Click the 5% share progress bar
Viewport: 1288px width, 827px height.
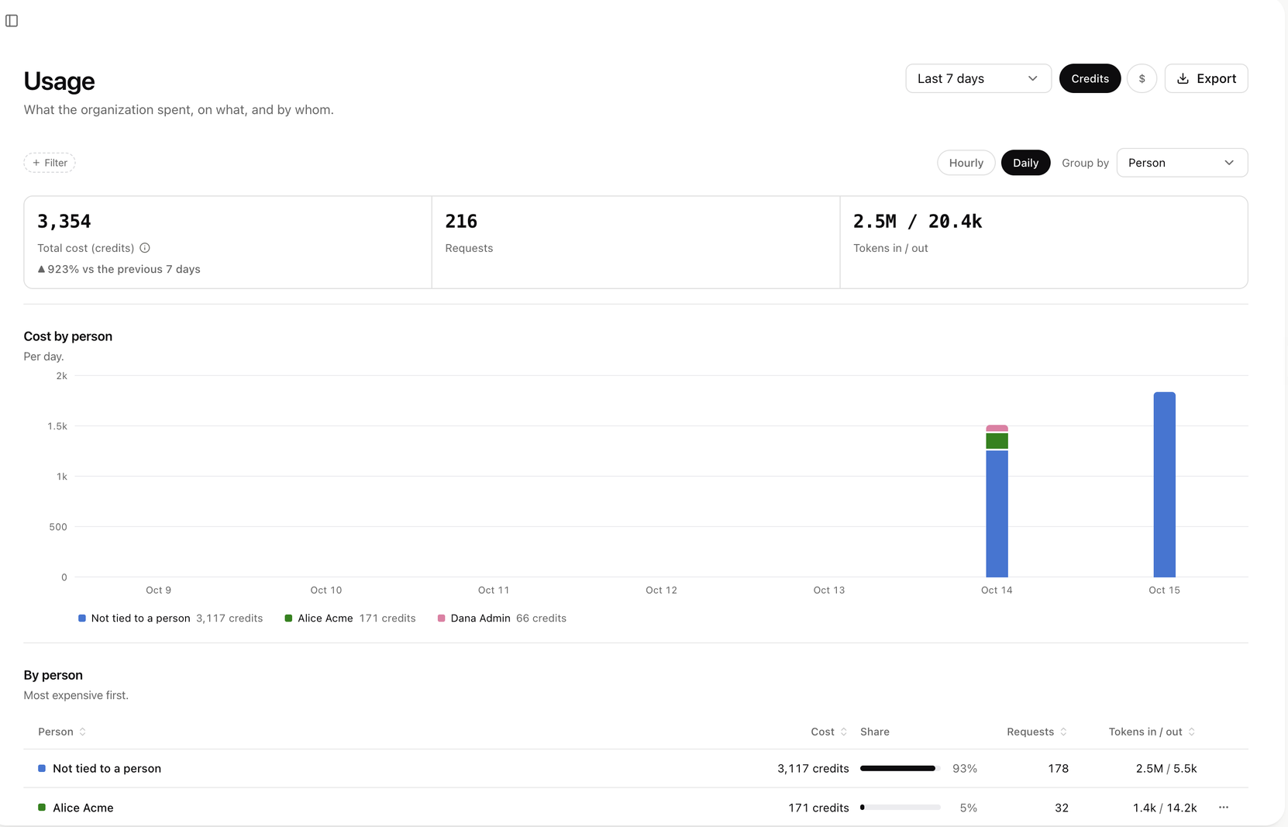(901, 808)
